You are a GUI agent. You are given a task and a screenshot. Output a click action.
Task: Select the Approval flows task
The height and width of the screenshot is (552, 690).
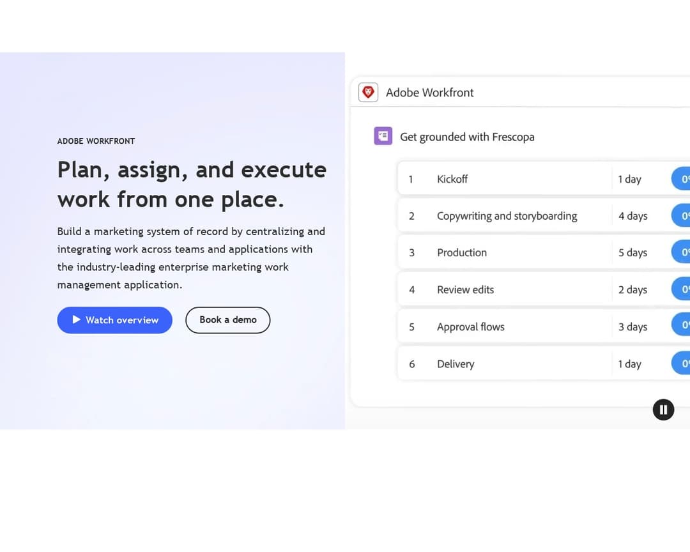(544, 326)
